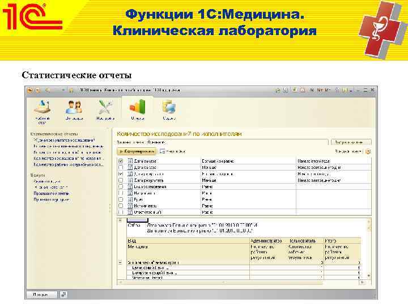Open dropdown arrow next to main menu icon
This screenshot has width=408, height=306.
click(38, 90)
